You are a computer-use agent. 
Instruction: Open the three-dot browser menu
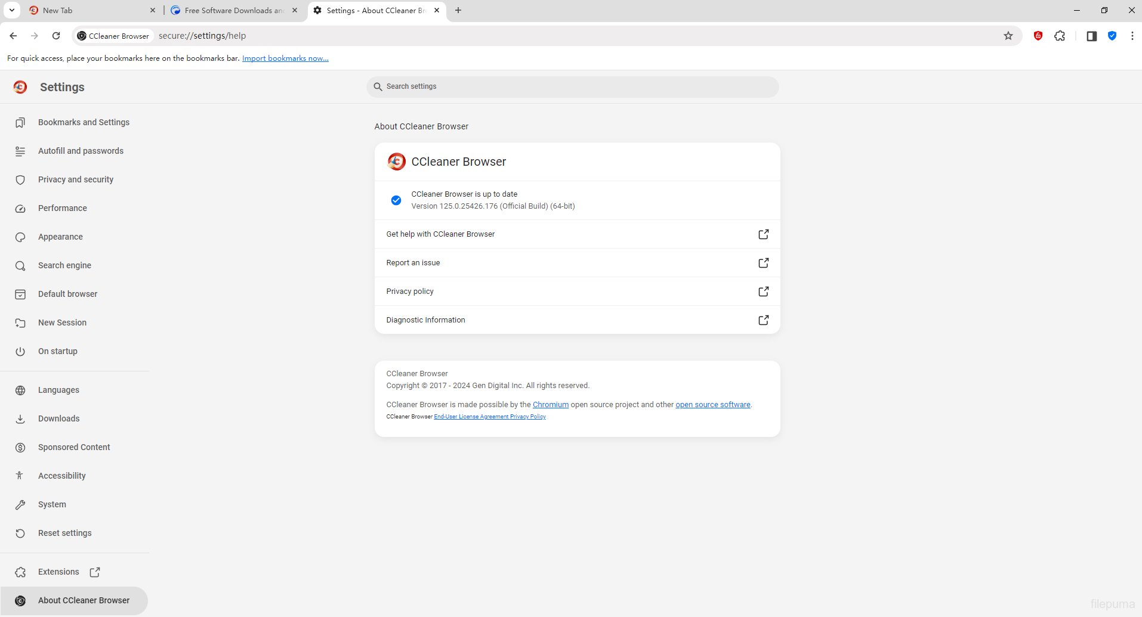(1132, 36)
